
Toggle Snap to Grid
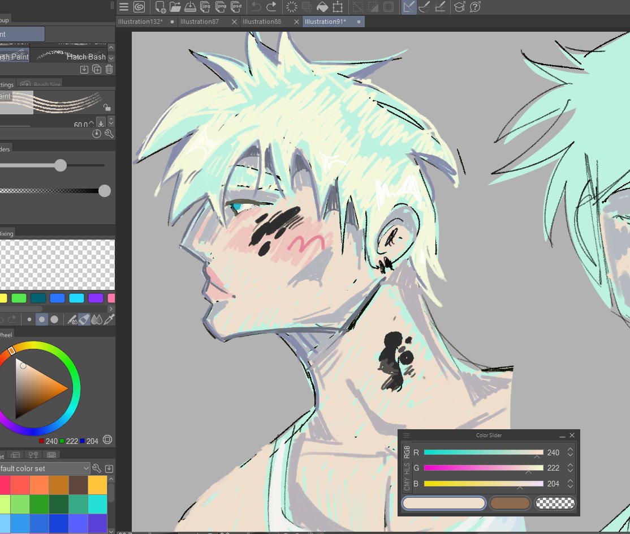(440, 7)
